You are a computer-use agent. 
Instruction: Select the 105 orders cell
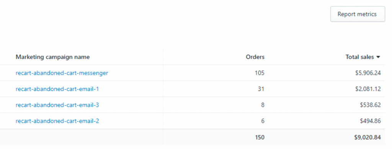(x=260, y=73)
